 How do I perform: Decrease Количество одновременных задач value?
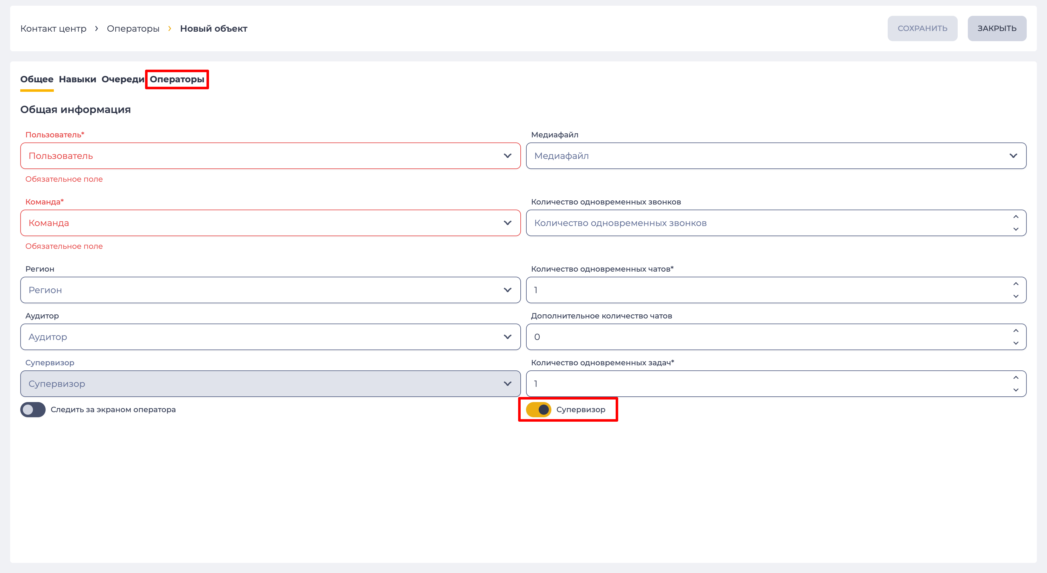(1016, 389)
